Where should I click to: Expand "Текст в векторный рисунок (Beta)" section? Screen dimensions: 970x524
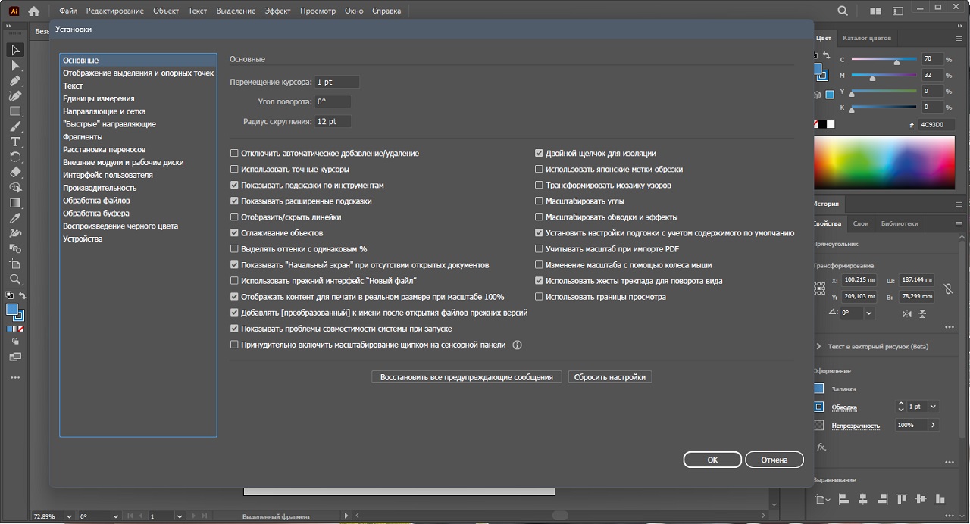[818, 346]
